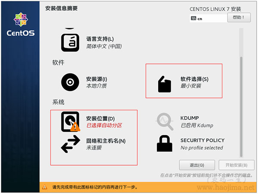The image size is (258, 194).
Task: Open the network and hostname arrows icon
Action: [71, 144]
